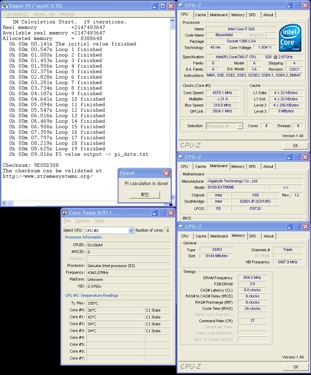Open the Help menu in Core Temp
The width and height of the screenshot is (311, 375).
(x=99, y=221)
